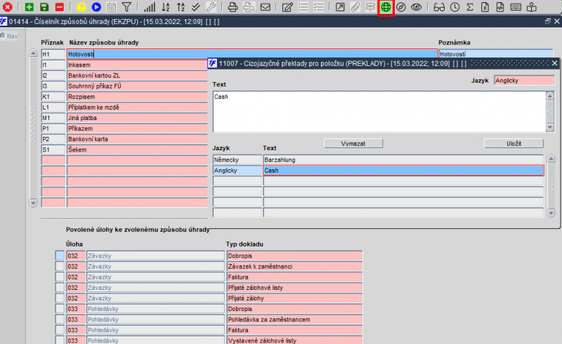This screenshot has width=562, height=344.
Task: Run query with the blue play icon
Action: [96, 7]
